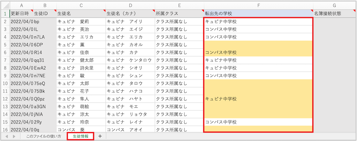Select column C header
Viewport: 357px width, 141px height.
(x=81, y=6)
